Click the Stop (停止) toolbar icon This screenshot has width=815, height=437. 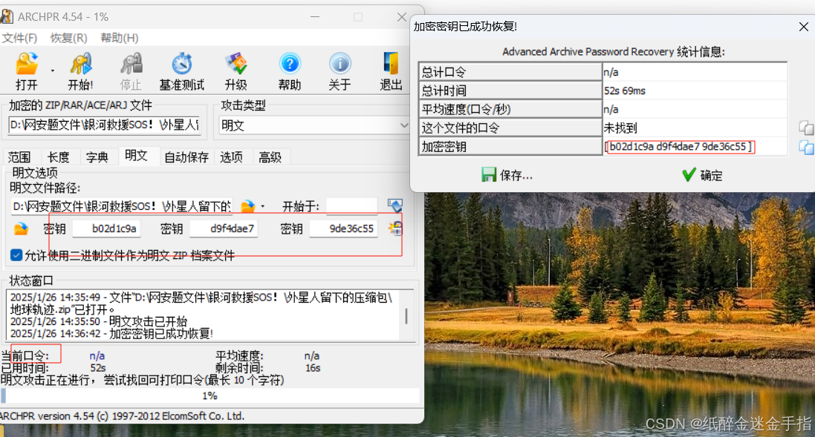(x=131, y=71)
